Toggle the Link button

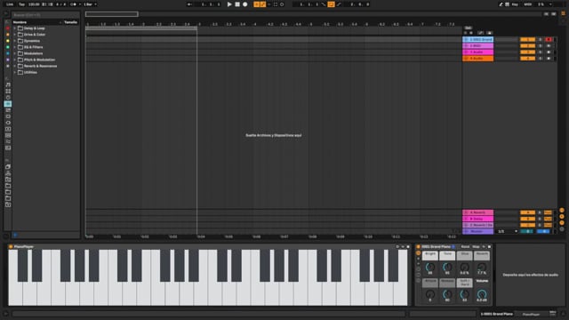click(x=10, y=4)
